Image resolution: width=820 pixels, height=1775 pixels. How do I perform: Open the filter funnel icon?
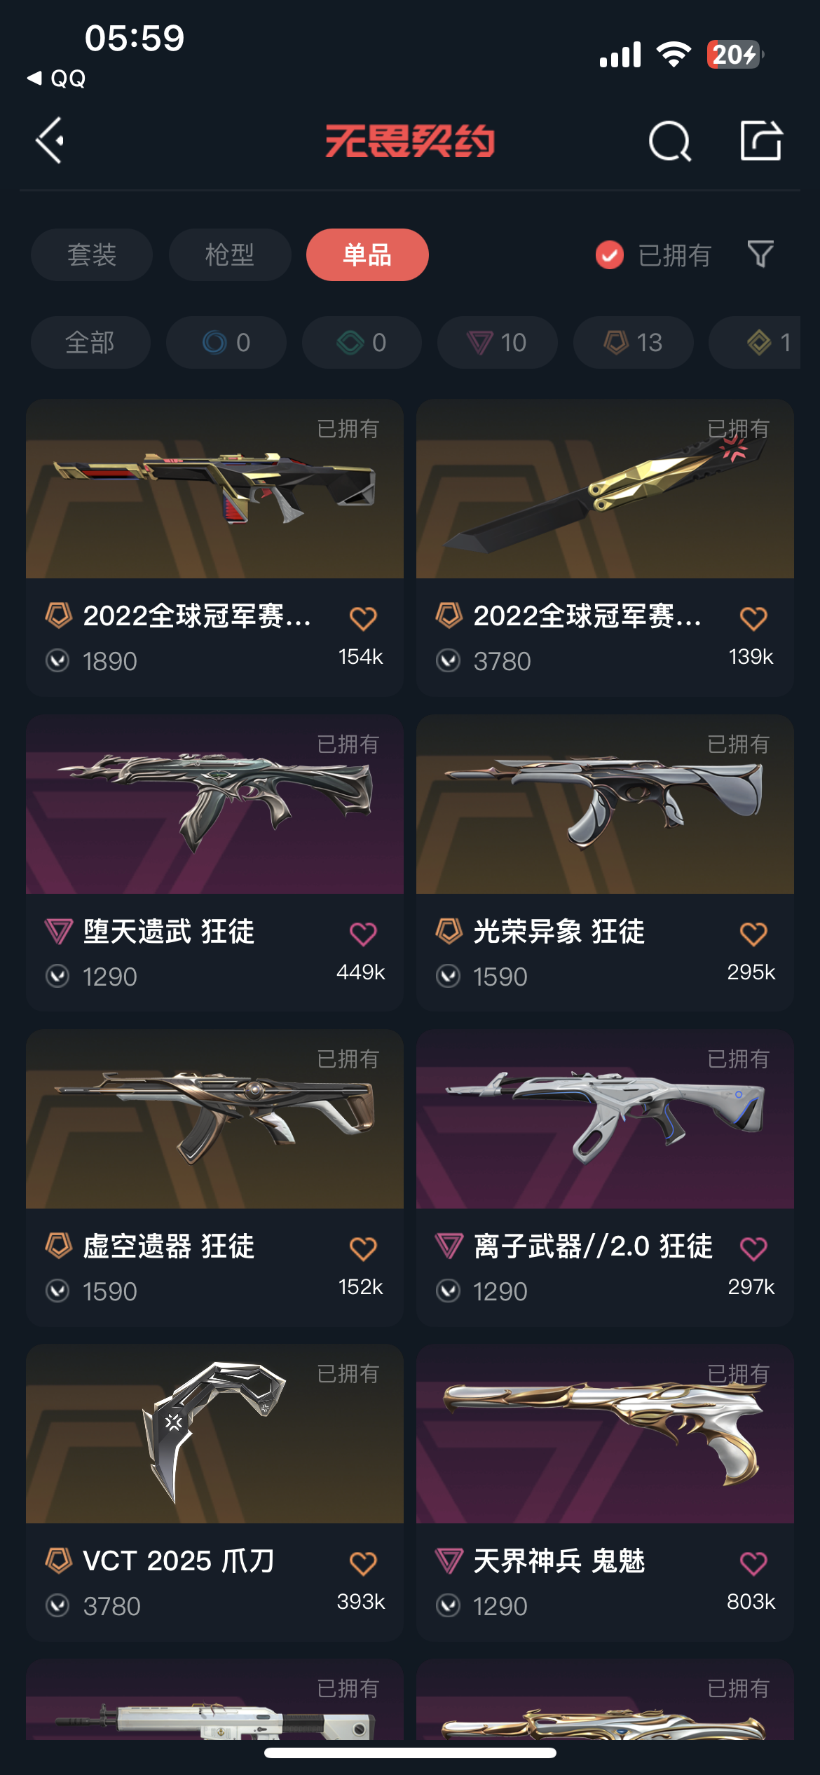point(760,254)
